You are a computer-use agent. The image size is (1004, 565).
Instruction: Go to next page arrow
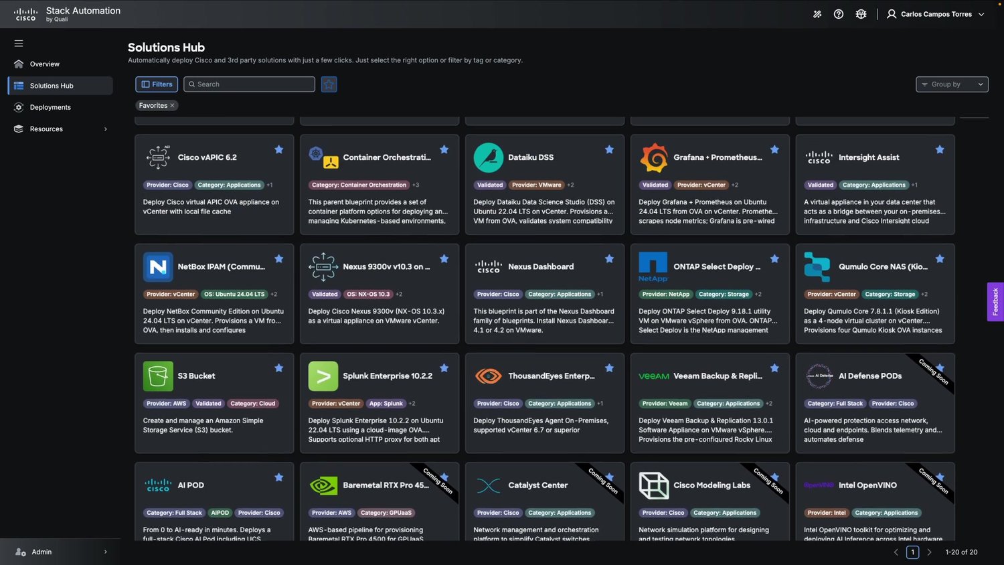coord(929,552)
